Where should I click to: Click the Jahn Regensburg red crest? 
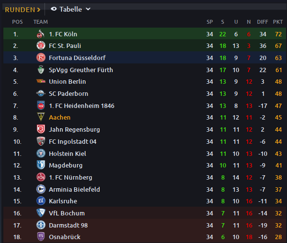click(x=41, y=129)
